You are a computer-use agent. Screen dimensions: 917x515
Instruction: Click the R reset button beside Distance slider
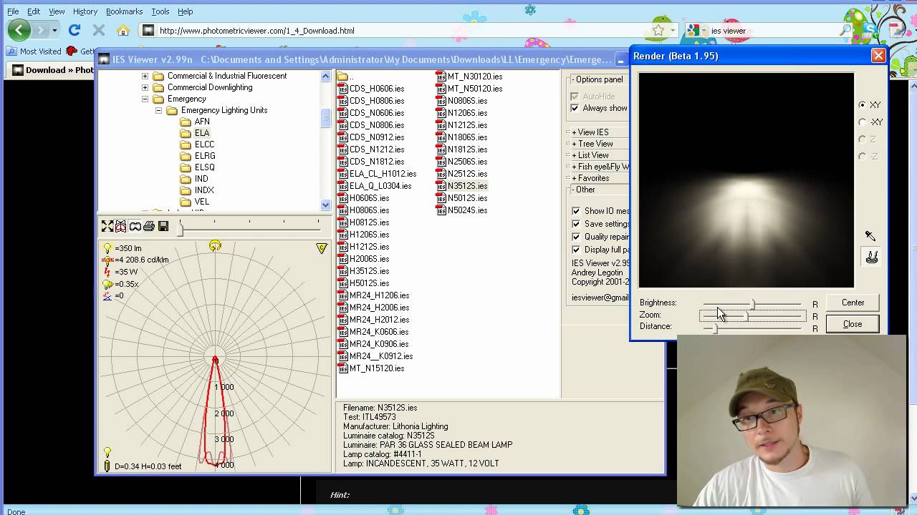coord(815,328)
